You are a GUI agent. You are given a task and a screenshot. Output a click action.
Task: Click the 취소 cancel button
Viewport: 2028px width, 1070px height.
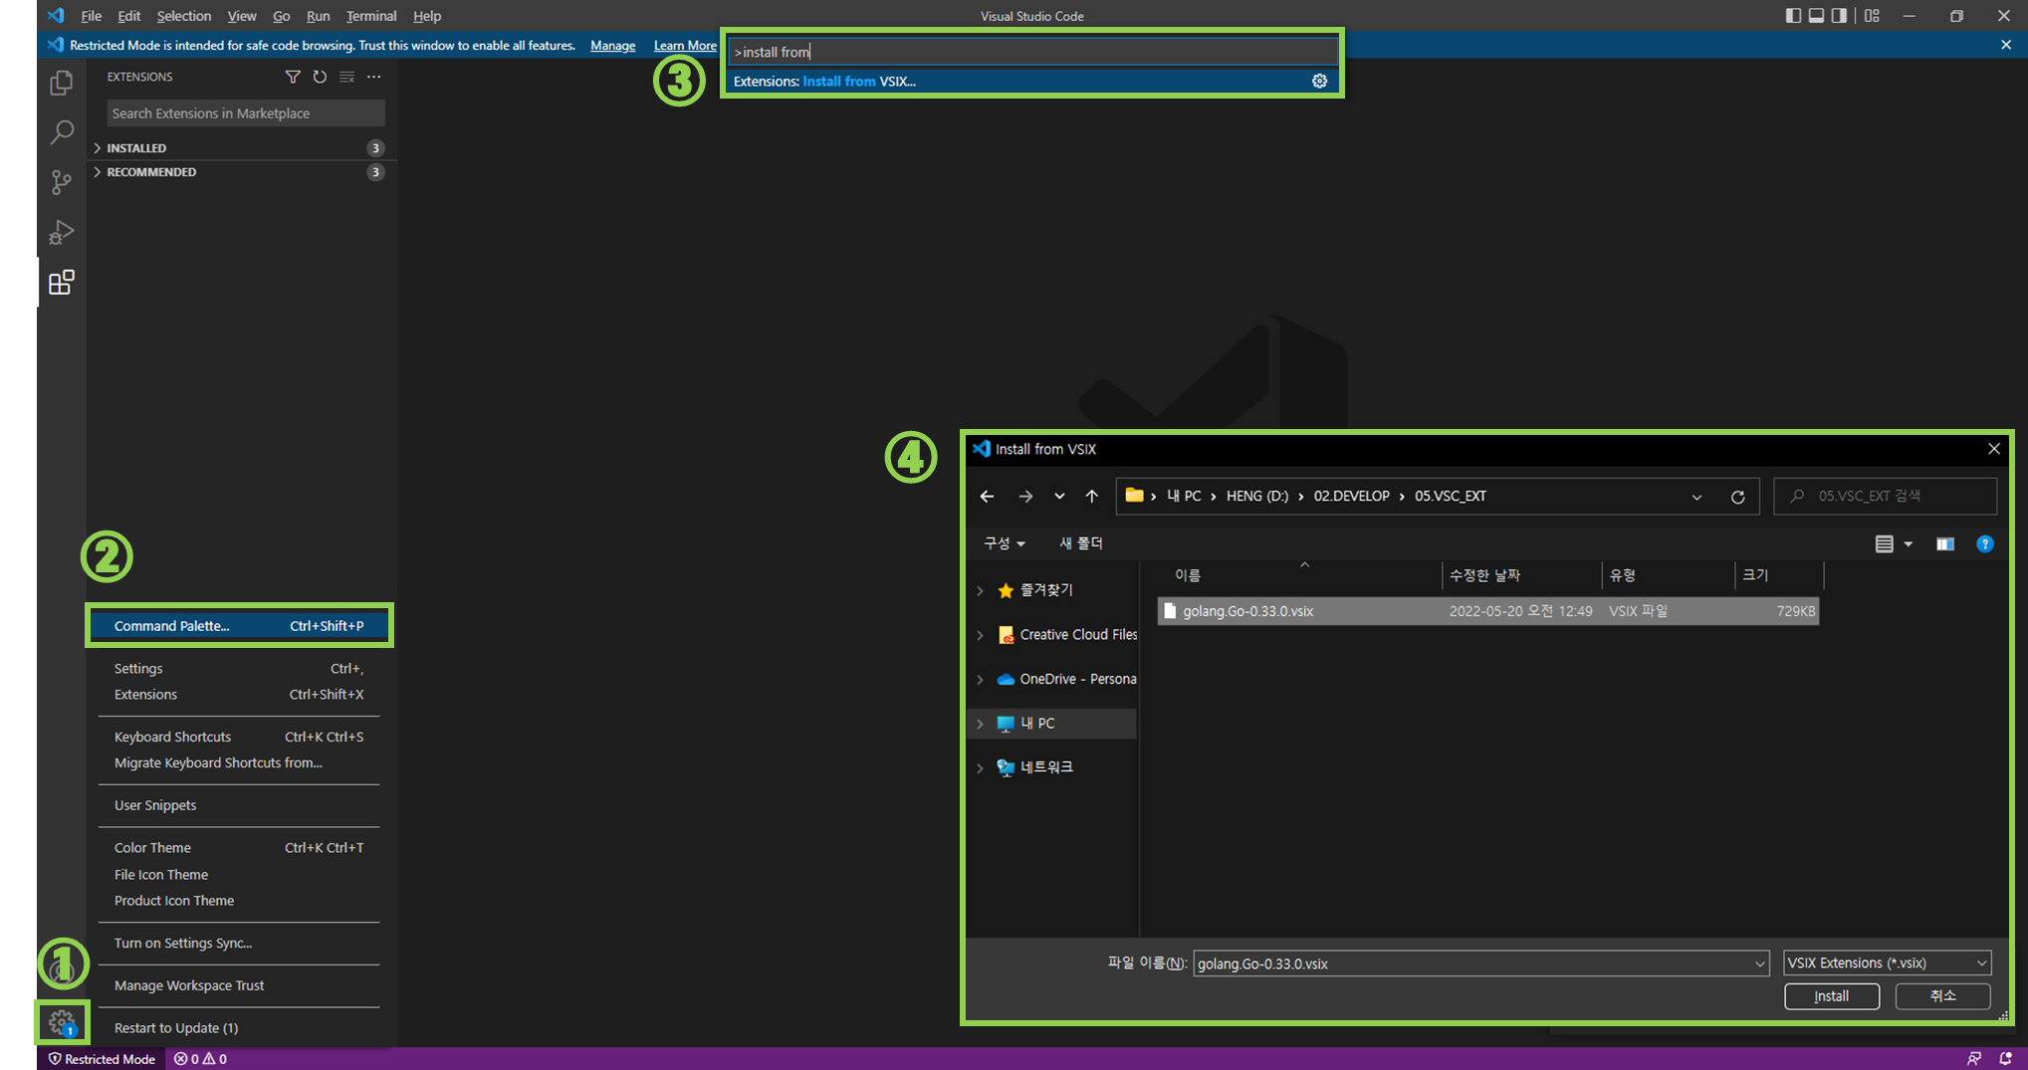[1942, 996]
